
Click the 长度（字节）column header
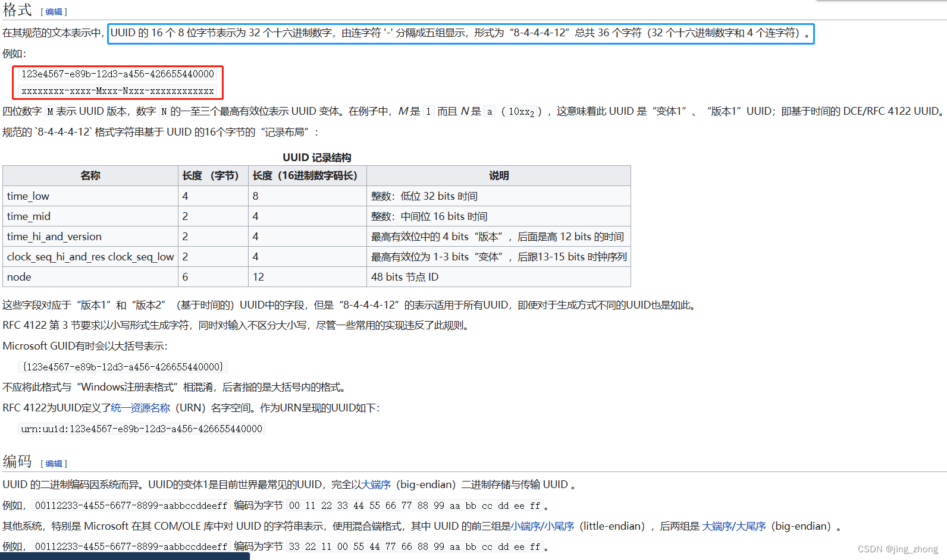pos(213,175)
